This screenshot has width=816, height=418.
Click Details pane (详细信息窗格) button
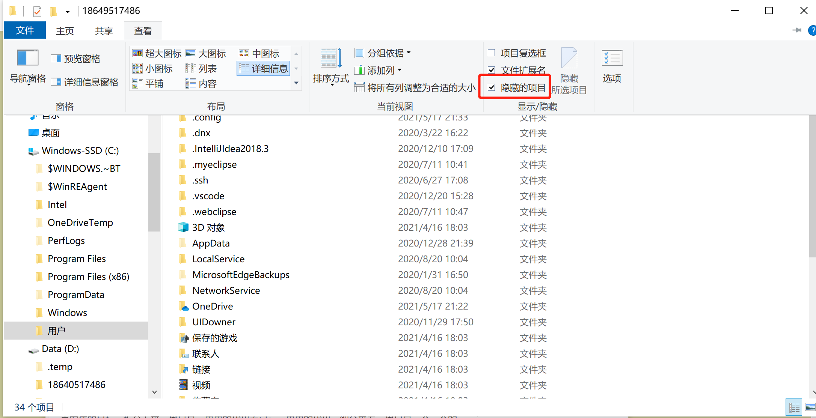click(85, 82)
